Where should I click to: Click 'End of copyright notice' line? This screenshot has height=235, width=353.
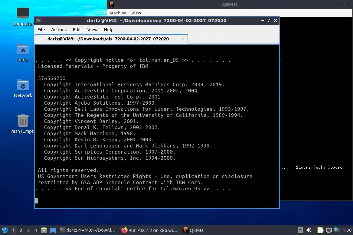click(133, 189)
